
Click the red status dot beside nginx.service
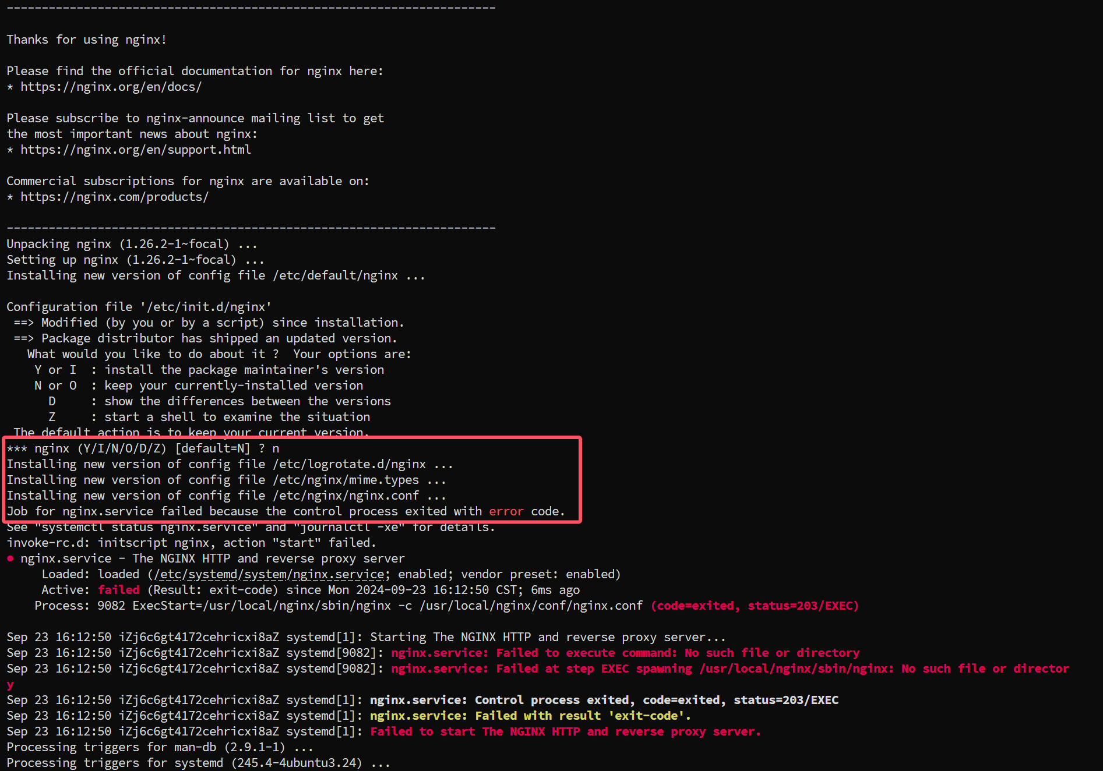click(10, 558)
